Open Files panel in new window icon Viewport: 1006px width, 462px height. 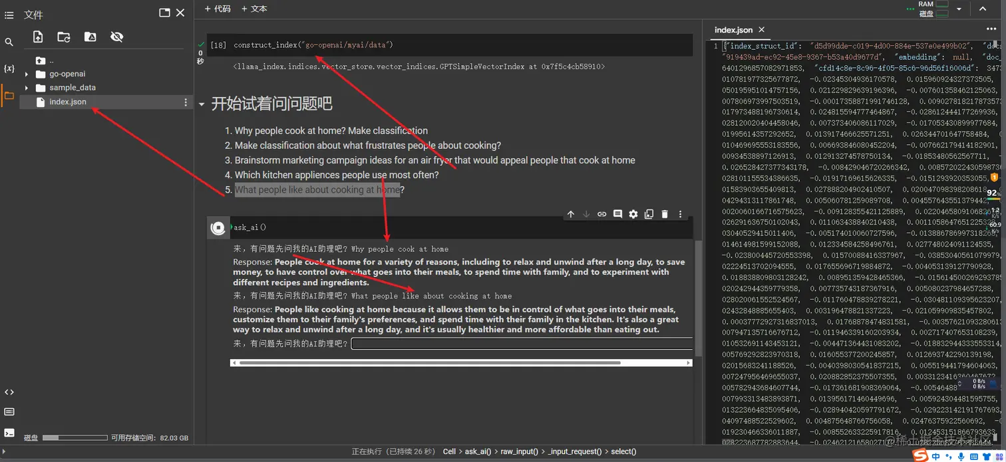(164, 13)
